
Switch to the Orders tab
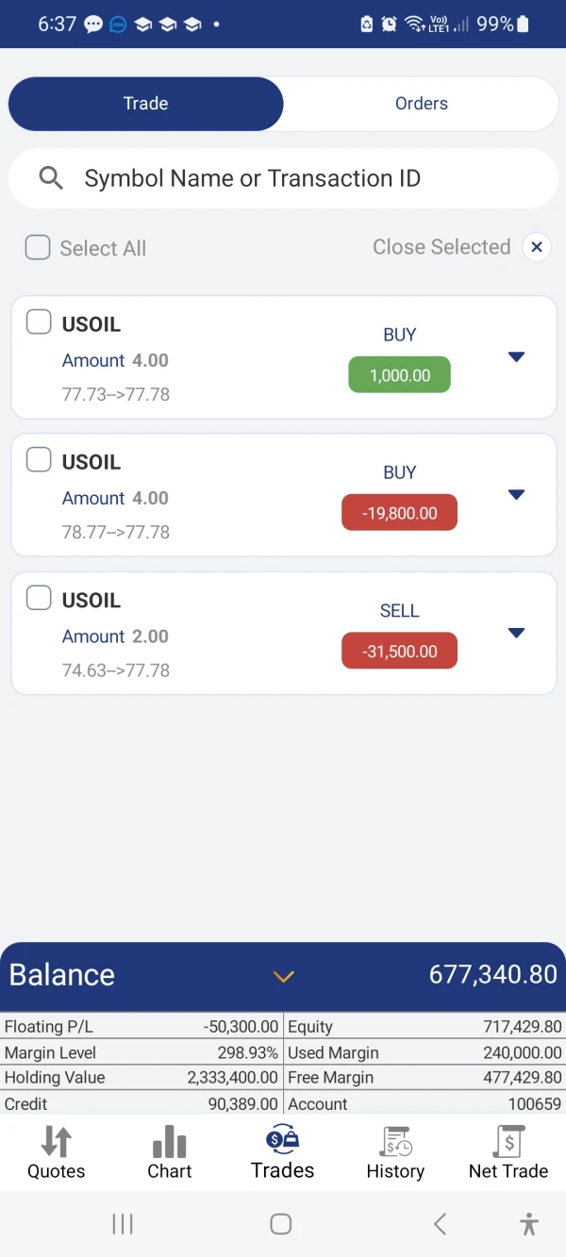pyautogui.click(x=421, y=104)
